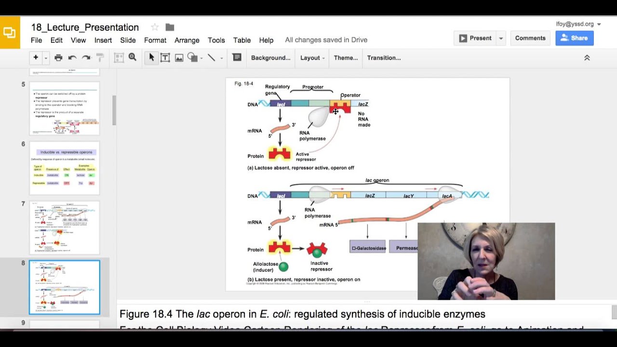Viewport: 617px width, 347px height.
Task: Insert a comment from toolbar
Action: (x=237, y=58)
